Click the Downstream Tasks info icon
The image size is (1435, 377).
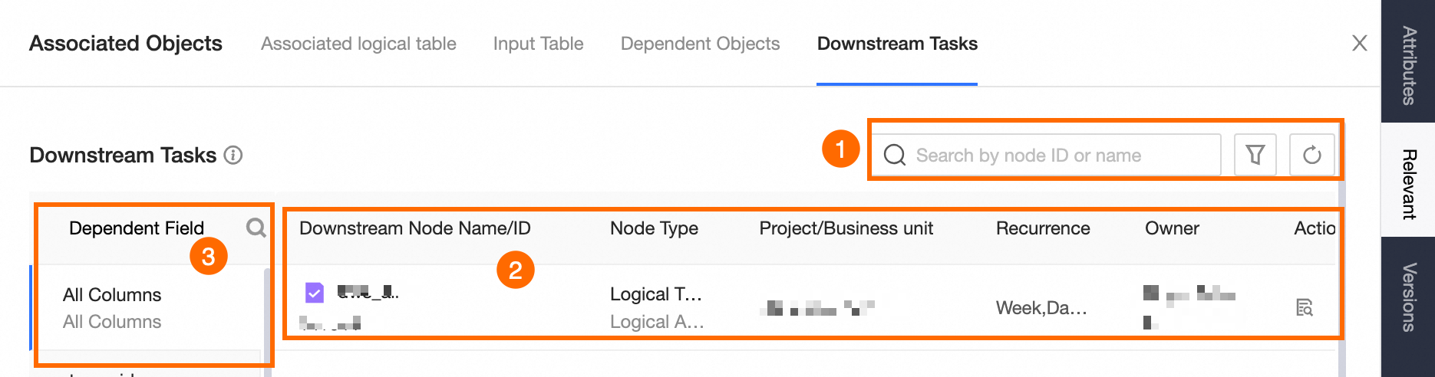[233, 155]
